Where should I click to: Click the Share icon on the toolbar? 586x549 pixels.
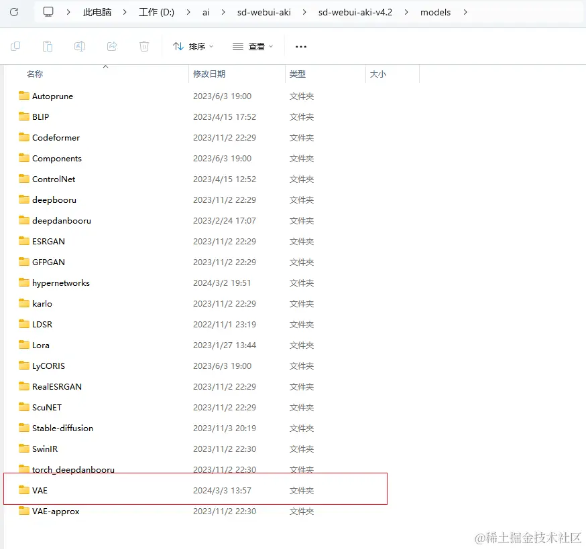pos(112,46)
